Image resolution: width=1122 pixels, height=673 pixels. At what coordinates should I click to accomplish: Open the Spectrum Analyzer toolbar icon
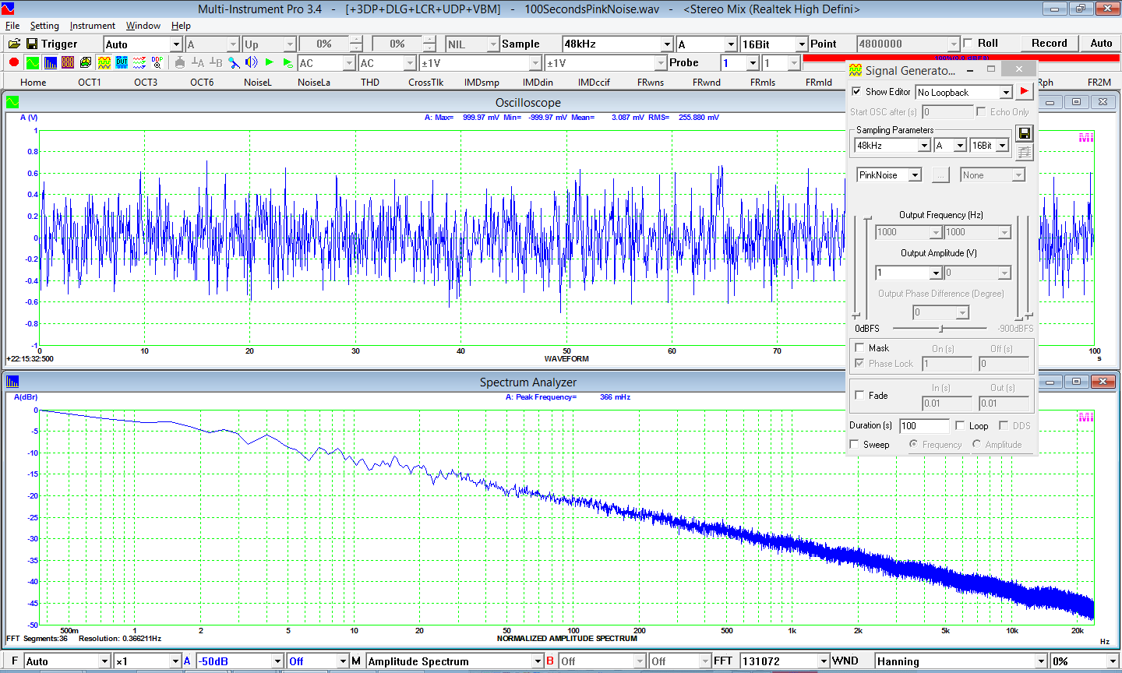[50, 63]
